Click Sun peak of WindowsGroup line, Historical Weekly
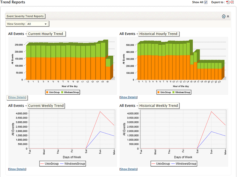237x177 pixels. (x=211, y=132)
